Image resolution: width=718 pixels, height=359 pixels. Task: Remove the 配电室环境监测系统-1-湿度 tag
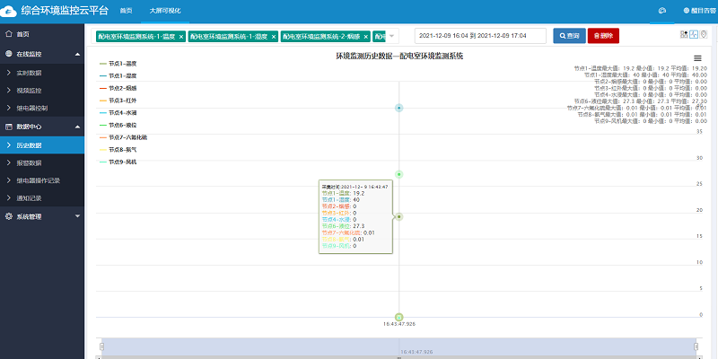(274, 37)
